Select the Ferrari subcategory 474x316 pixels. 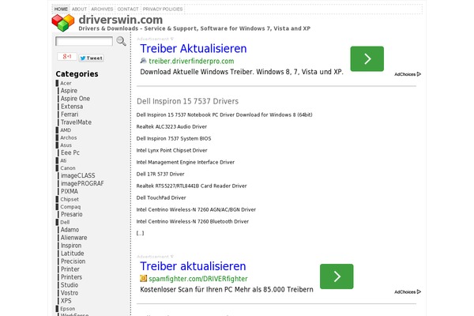click(70, 115)
